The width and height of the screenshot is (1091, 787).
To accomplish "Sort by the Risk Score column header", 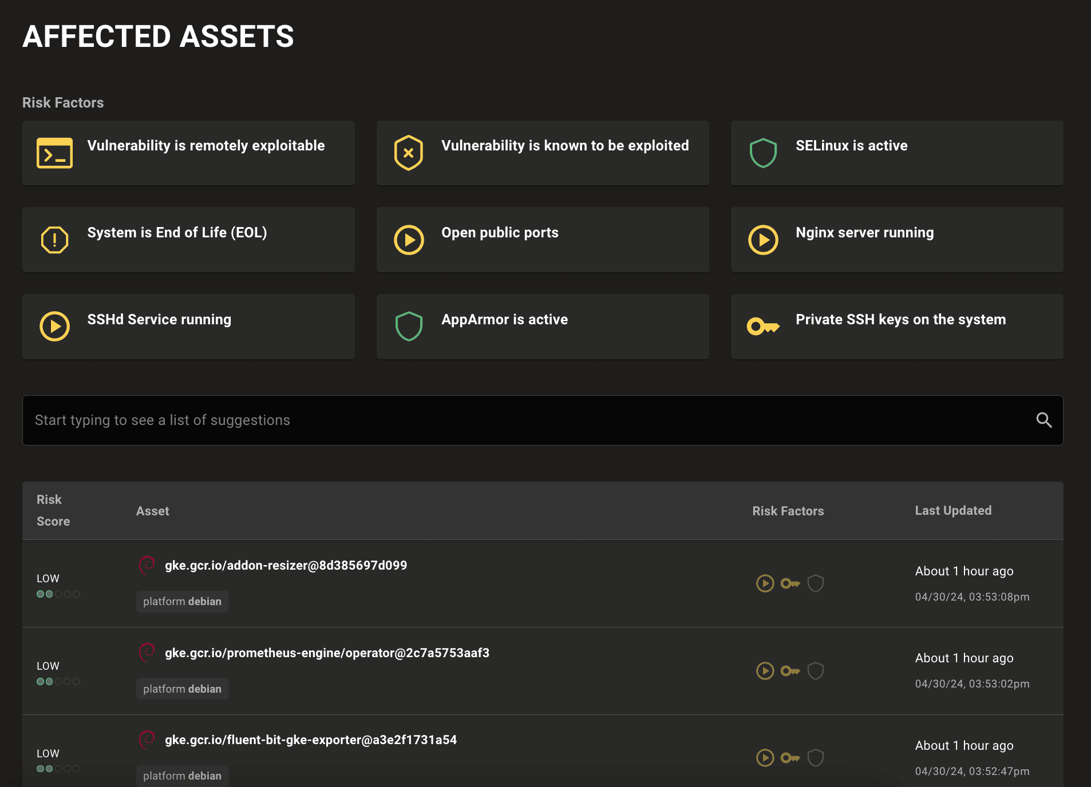I will pos(53,510).
